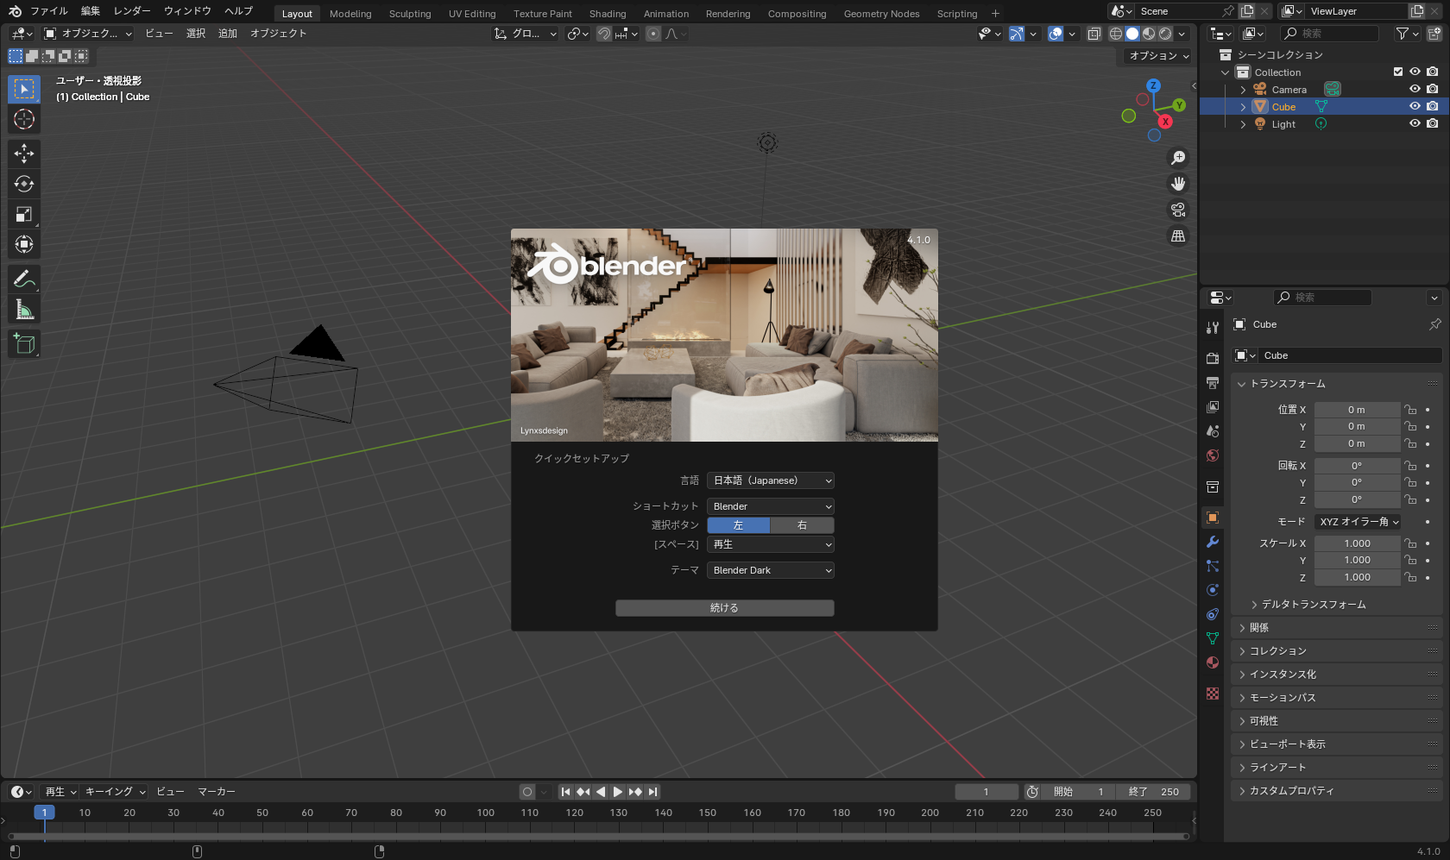Enable snapping with the magnet icon

pos(603,34)
